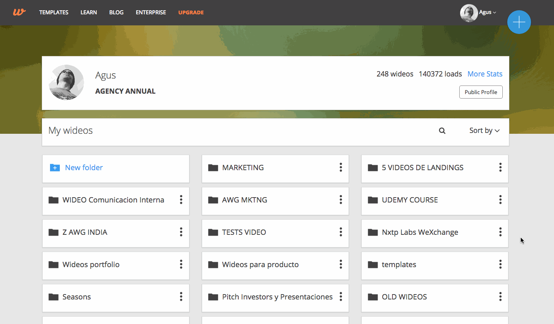Click Agus avatar in top navigation
The height and width of the screenshot is (324, 554).
pos(469,13)
